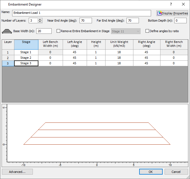Click the Embankment name input field

[x=81, y=13]
